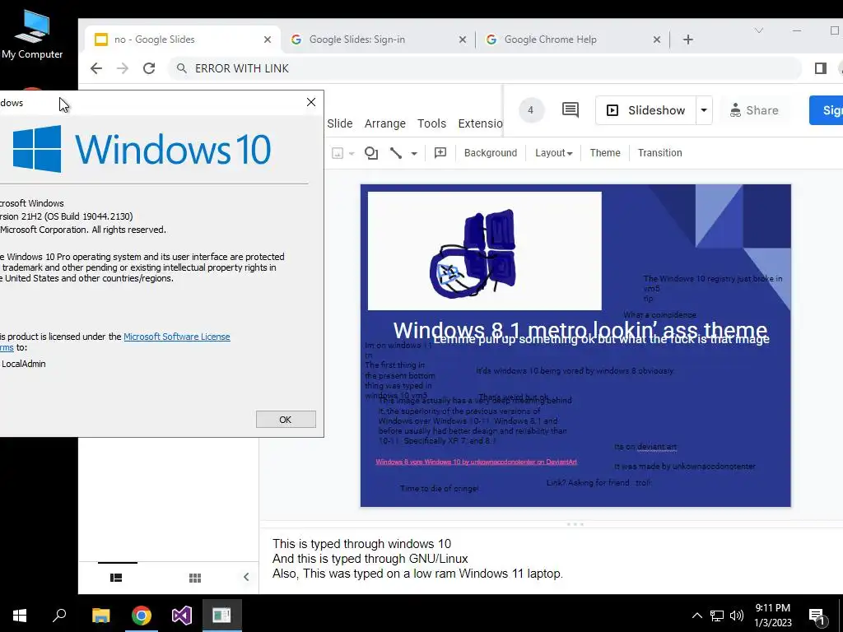843x632 pixels.
Task: Open the insert image toolbar icon
Action: [x=338, y=153]
